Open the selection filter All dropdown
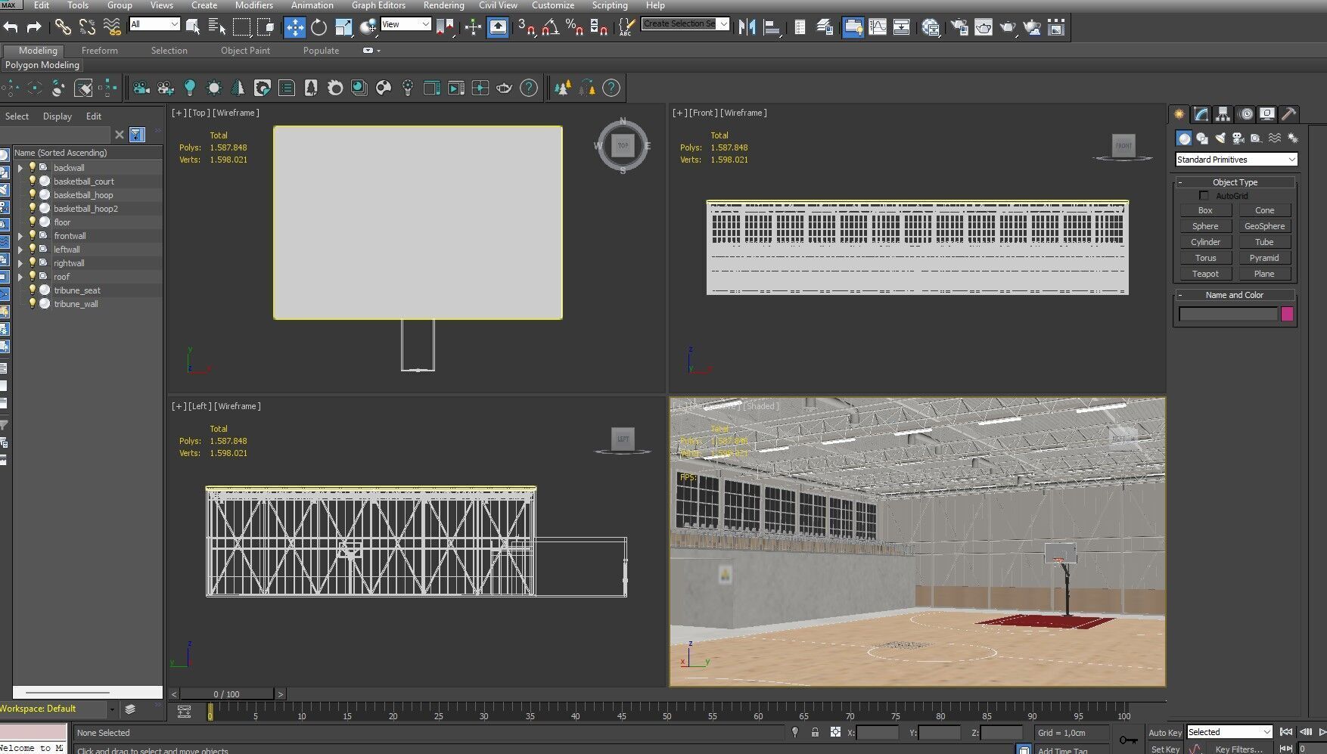The height and width of the screenshot is (754, 1327). pos(154,24)
